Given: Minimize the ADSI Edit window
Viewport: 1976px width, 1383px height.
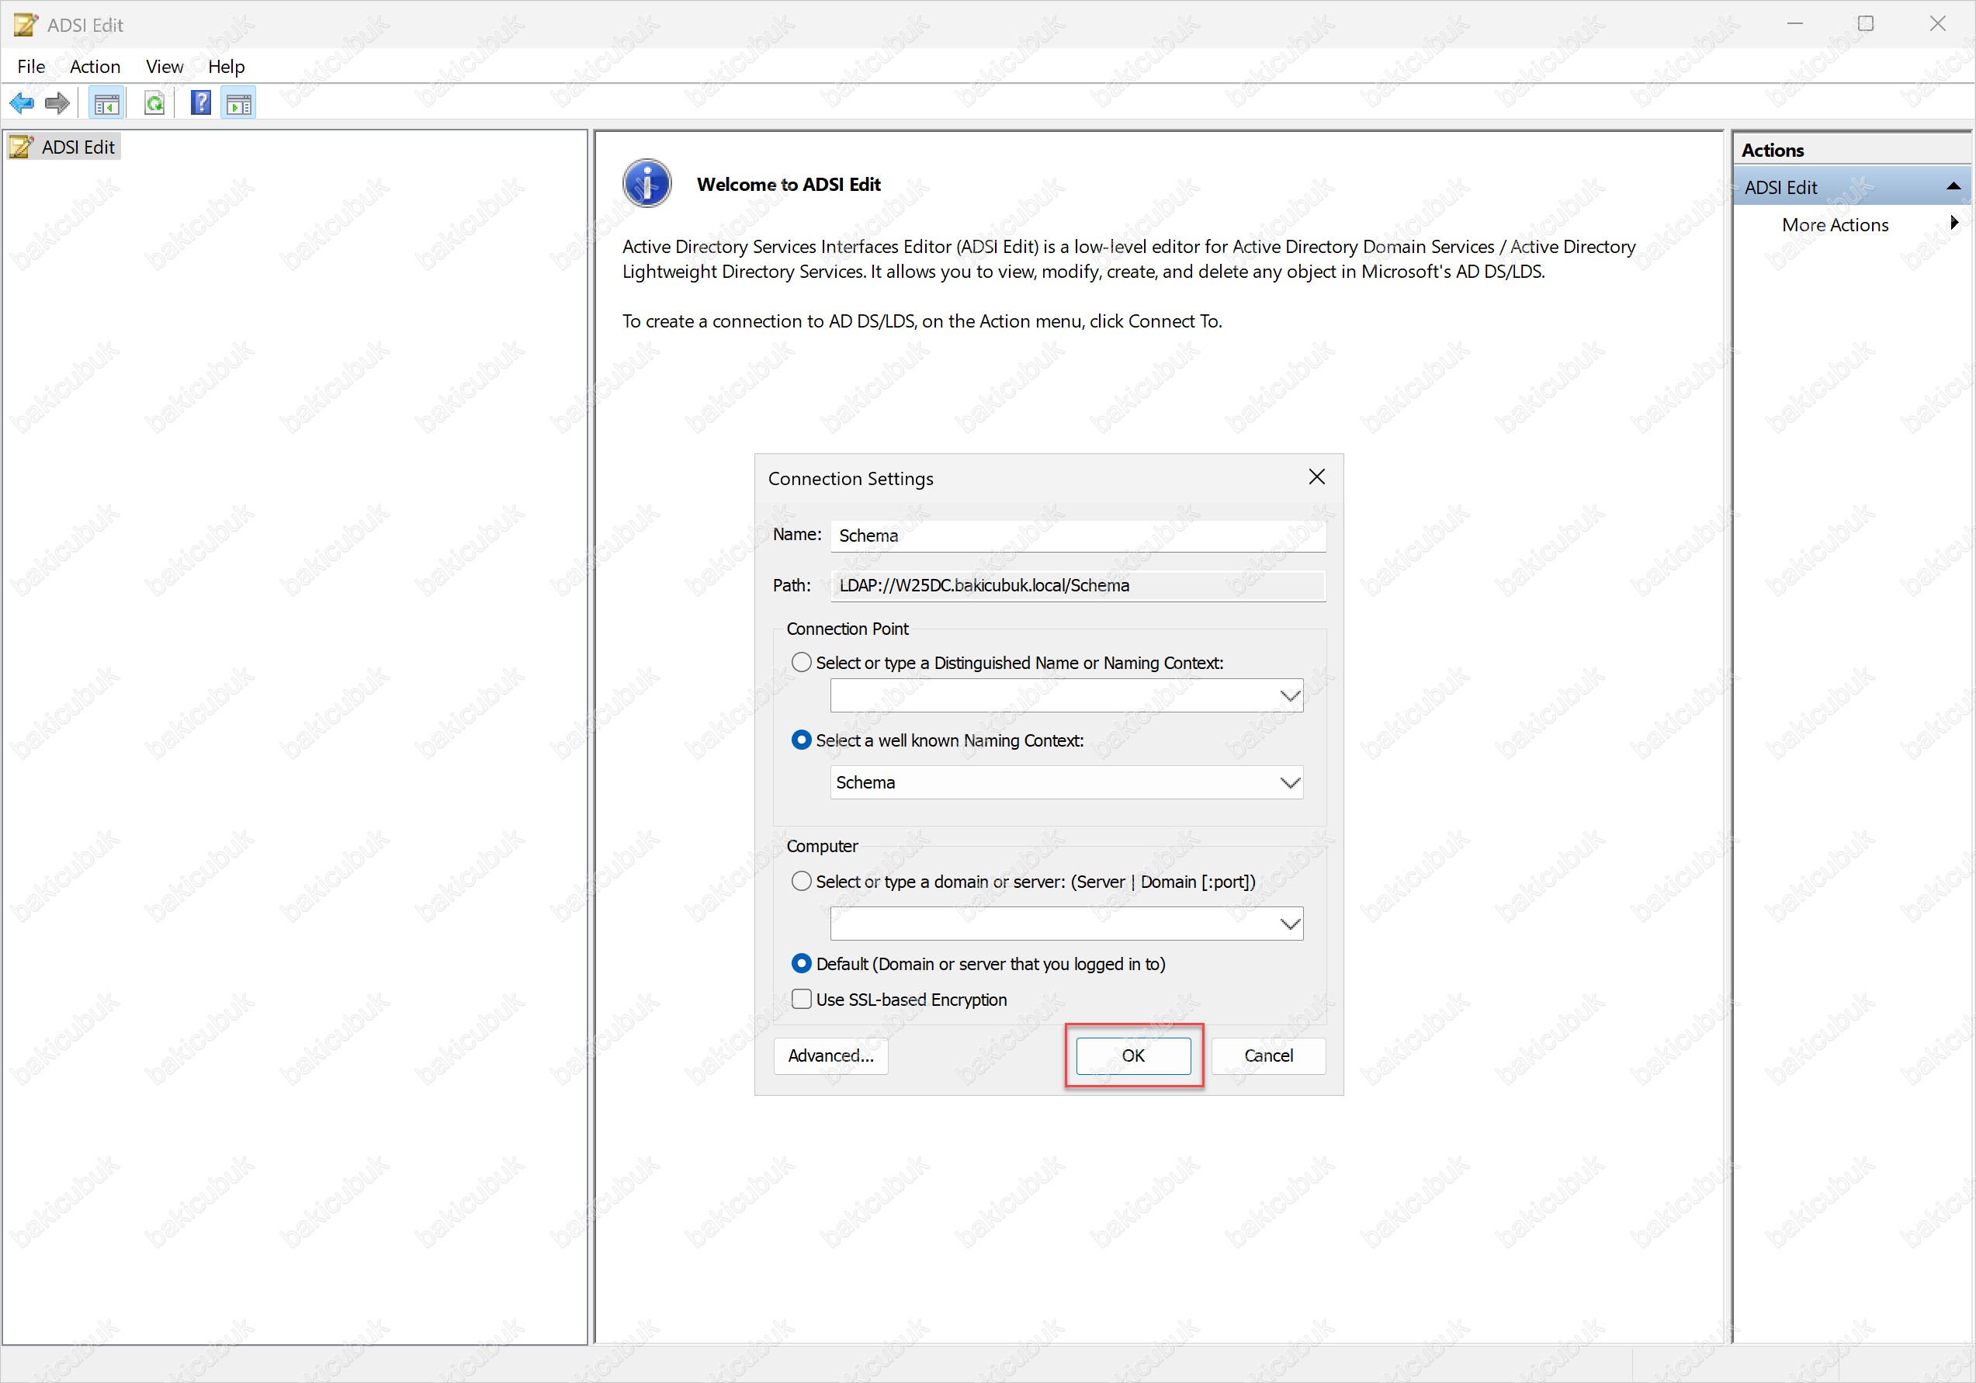Looking at the screenshot, I should point(1794,24).
